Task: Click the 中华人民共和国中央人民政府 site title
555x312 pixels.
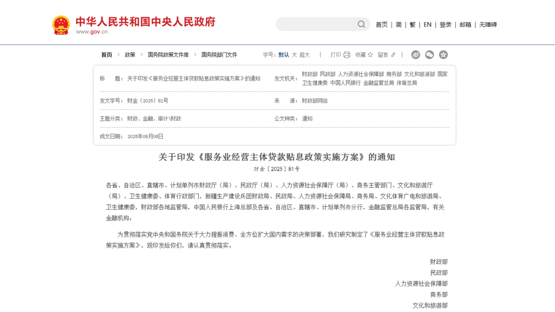Action: (145, 22)
